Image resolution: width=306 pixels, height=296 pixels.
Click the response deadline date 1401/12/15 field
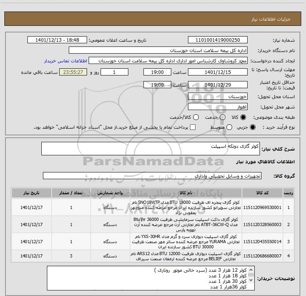coord(218,72)
